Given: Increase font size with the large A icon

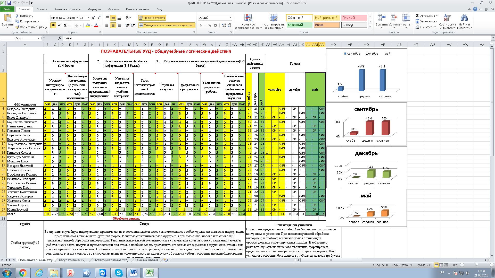Looking at the screenshot, I should [93, 18].
